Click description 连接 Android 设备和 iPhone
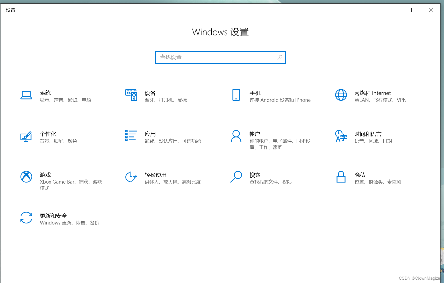This screenshot has height=283, width=444. 280,100
